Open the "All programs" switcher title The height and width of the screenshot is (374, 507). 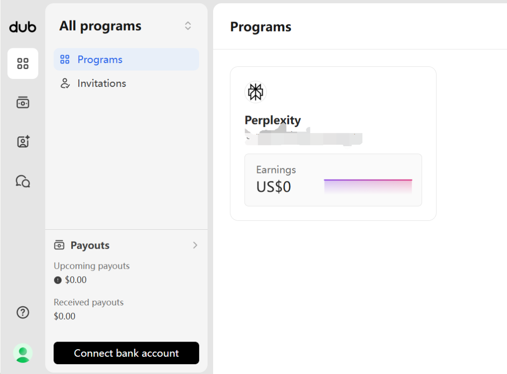click(x=100, y=26)
